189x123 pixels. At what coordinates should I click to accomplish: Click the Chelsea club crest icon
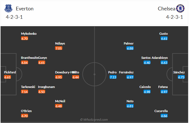click(x=179, y=8)
